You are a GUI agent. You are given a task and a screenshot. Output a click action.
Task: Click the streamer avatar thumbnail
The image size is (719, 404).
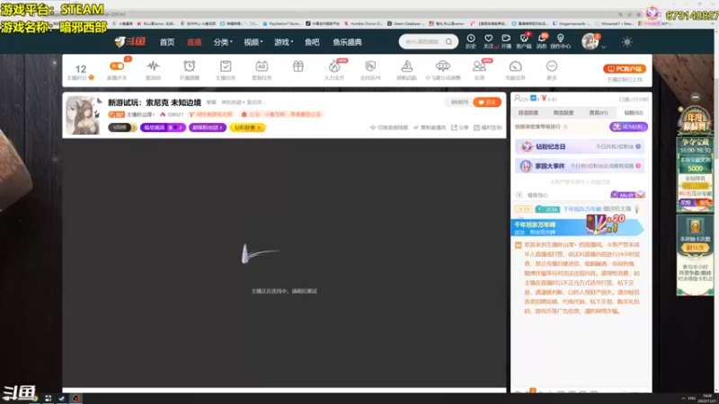point(83,115)
